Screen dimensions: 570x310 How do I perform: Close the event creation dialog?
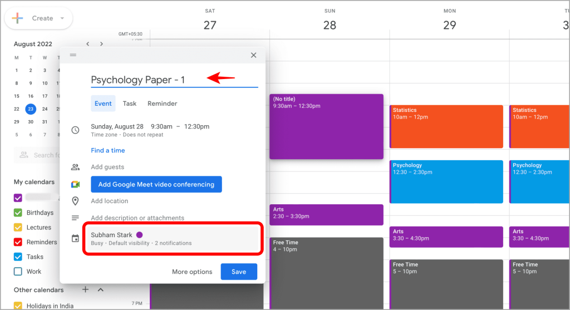coord(253,55)
